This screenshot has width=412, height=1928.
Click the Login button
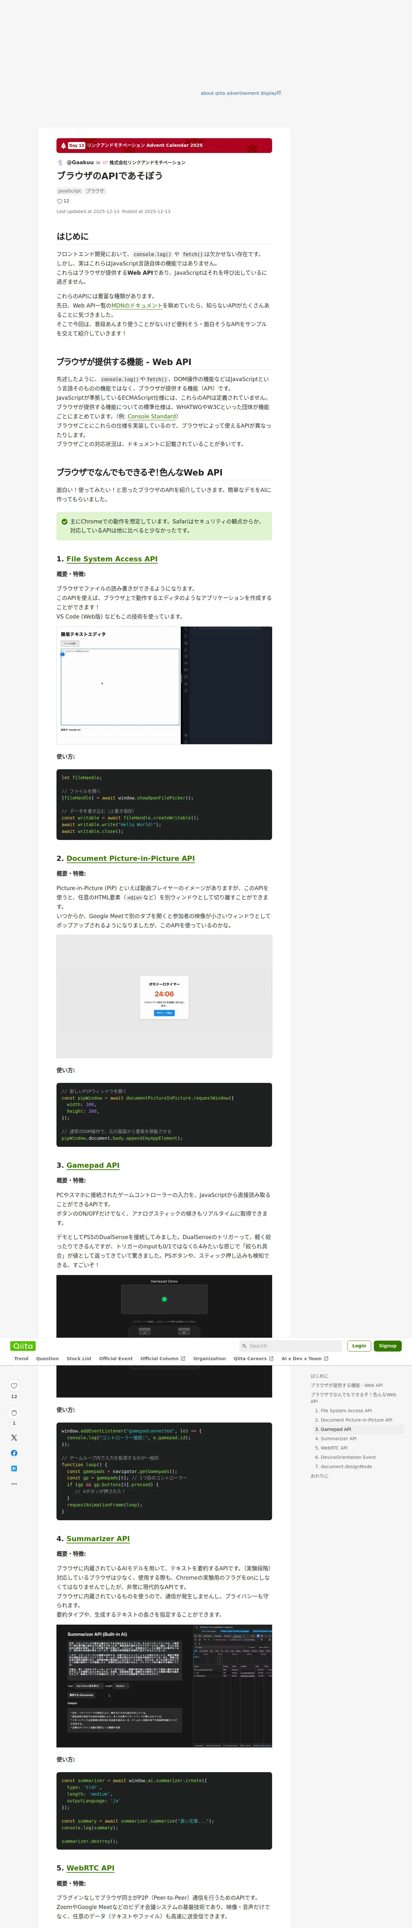359,1346
